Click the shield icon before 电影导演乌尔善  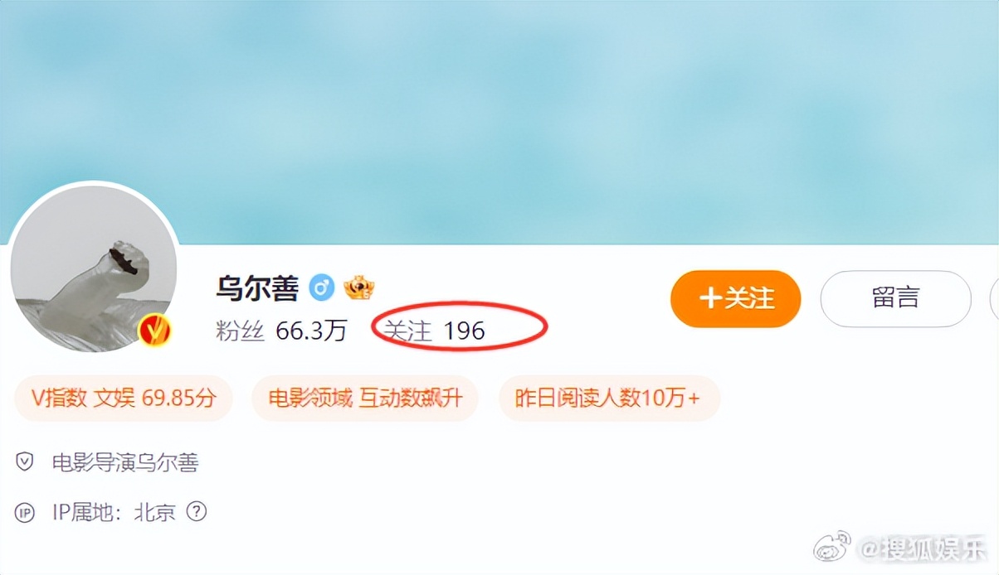(25, 462)
